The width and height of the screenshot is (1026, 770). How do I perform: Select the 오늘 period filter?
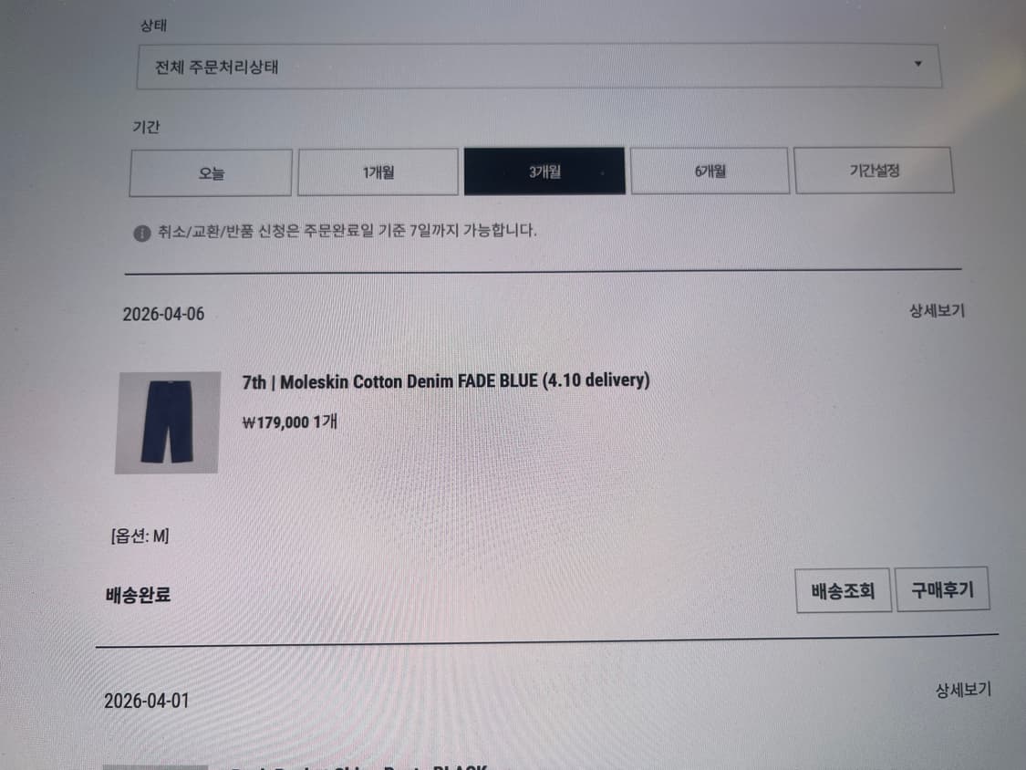[x=211, y=172]
